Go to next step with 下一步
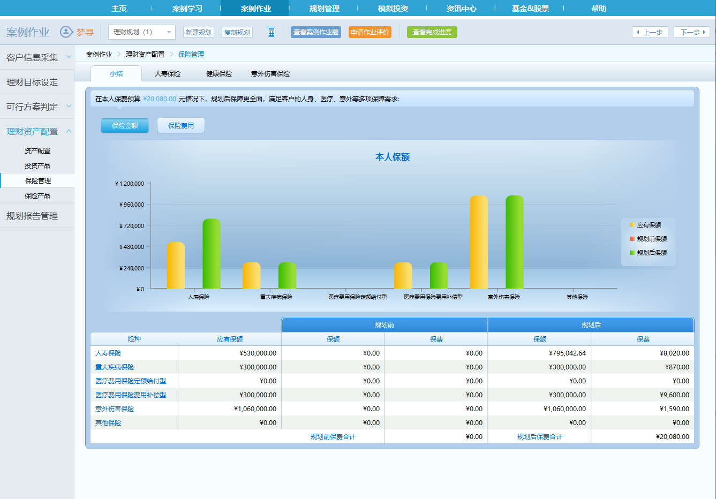Screen dimensions: 716x499 click(692, 32)
